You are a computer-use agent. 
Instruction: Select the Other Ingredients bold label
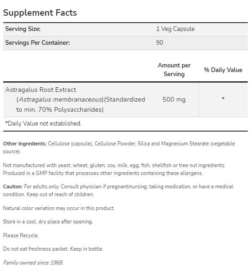tap(25, 144)
